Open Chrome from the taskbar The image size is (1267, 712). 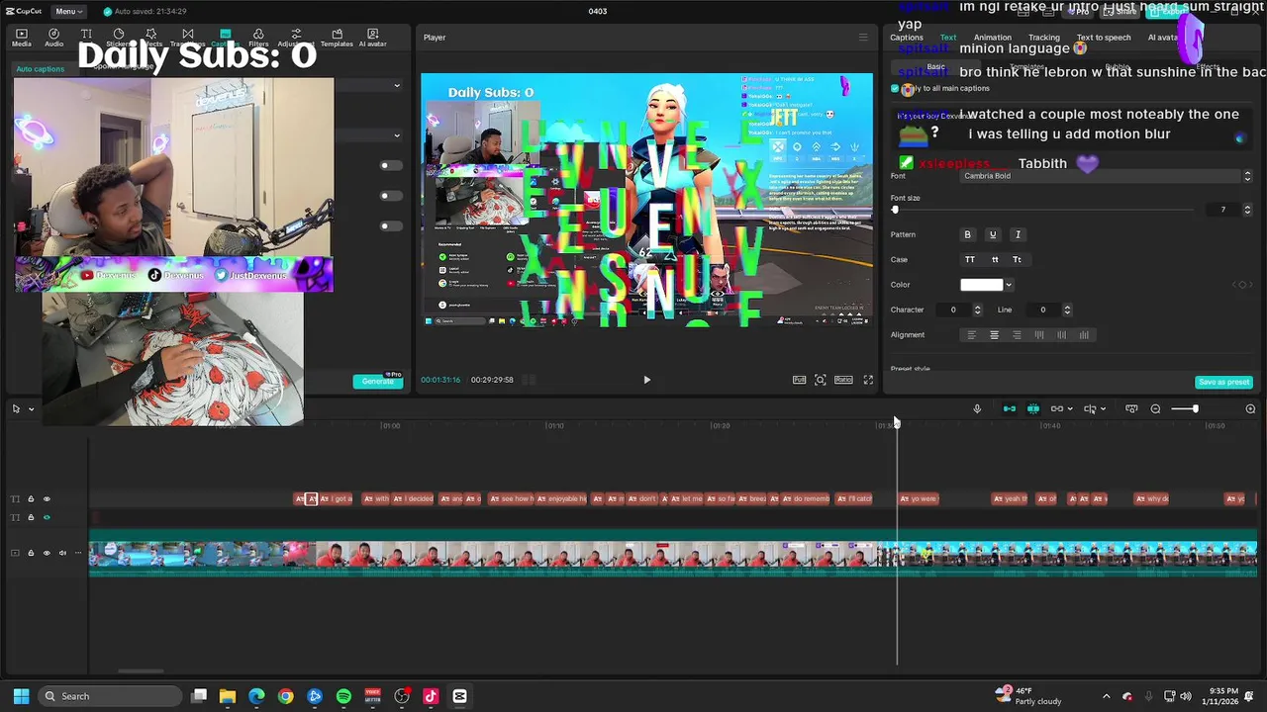click(285, 696)
